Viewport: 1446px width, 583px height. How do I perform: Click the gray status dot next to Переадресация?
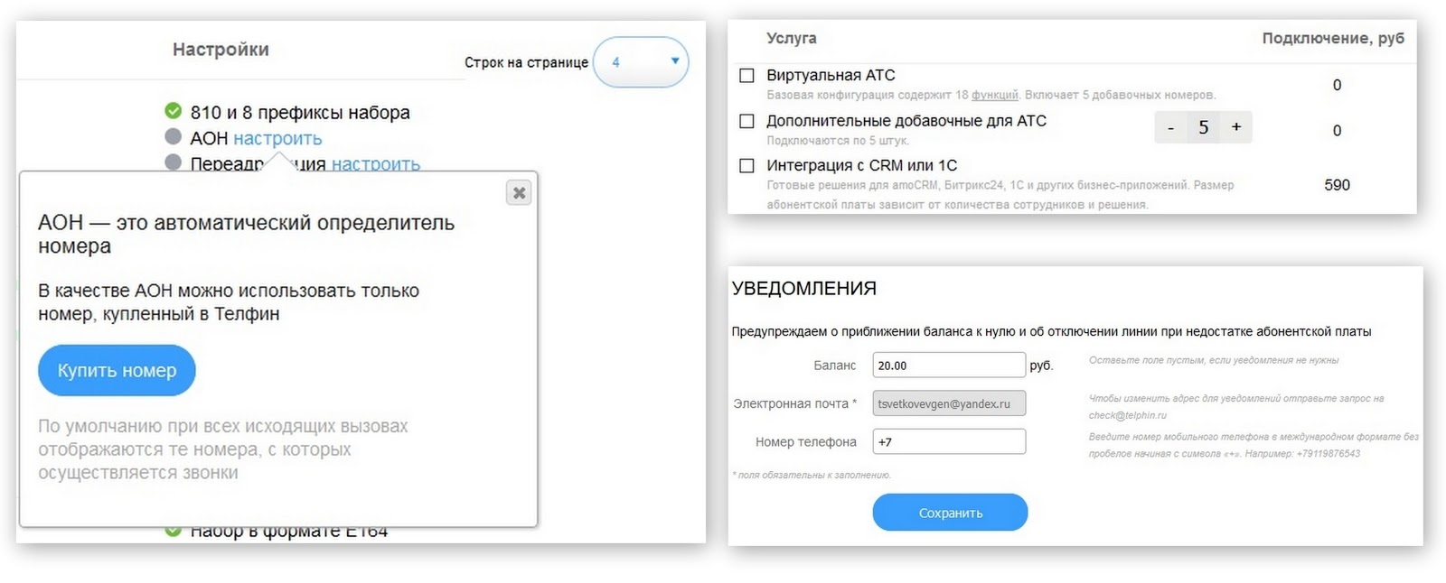click(172, 164)
